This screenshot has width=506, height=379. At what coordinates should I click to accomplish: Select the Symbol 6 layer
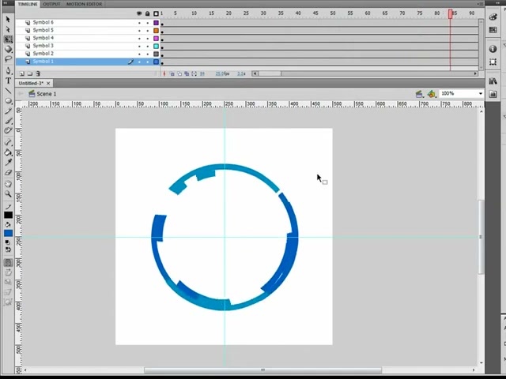coord(43,22)
